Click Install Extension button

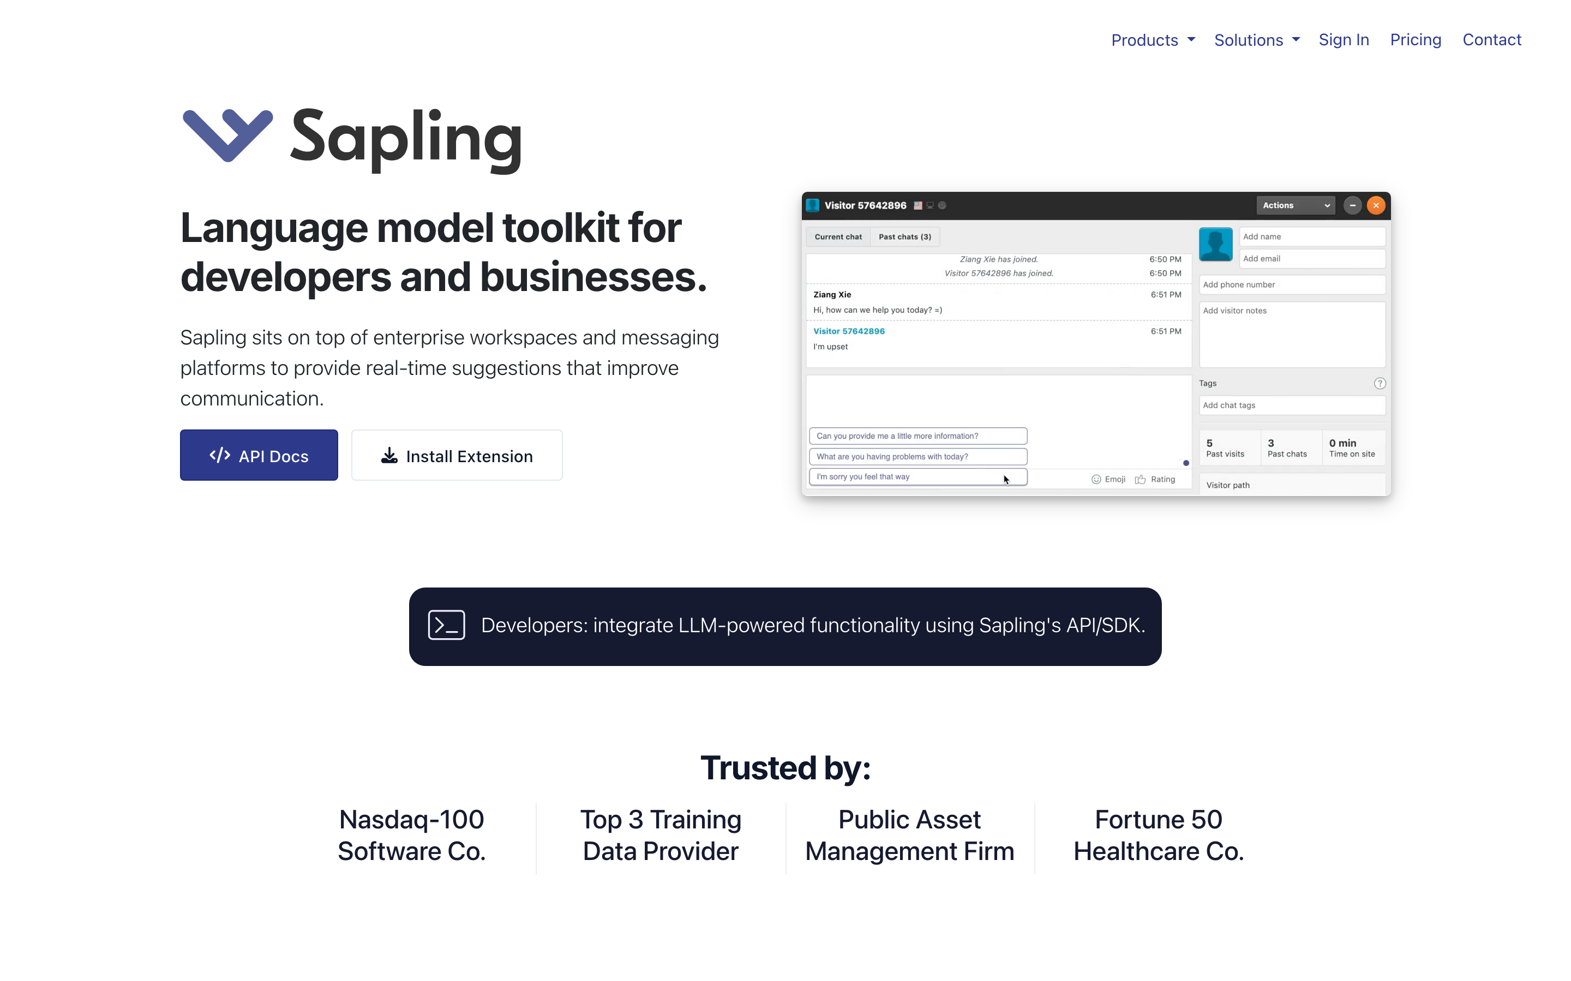[457, 456]
